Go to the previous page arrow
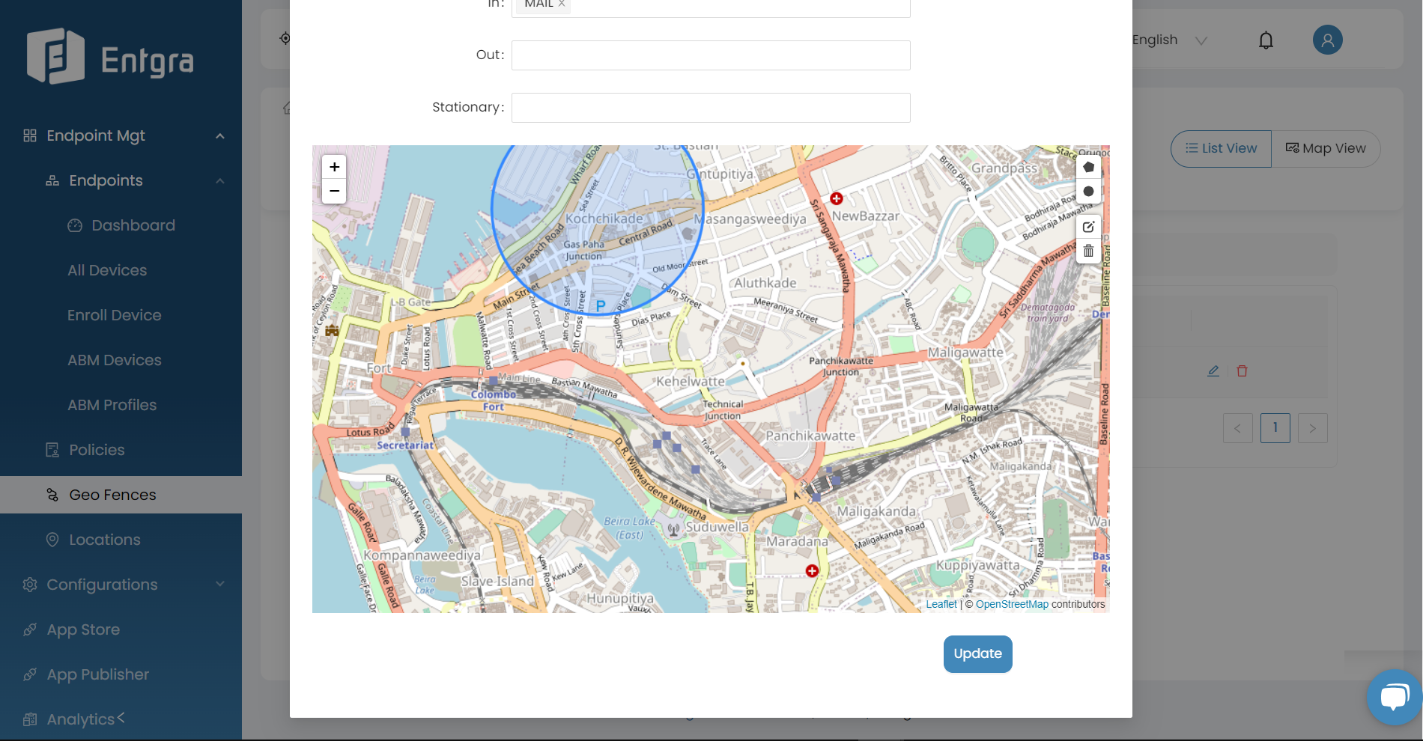Viewport: 1423px width, 741px height. point(1237,428)
